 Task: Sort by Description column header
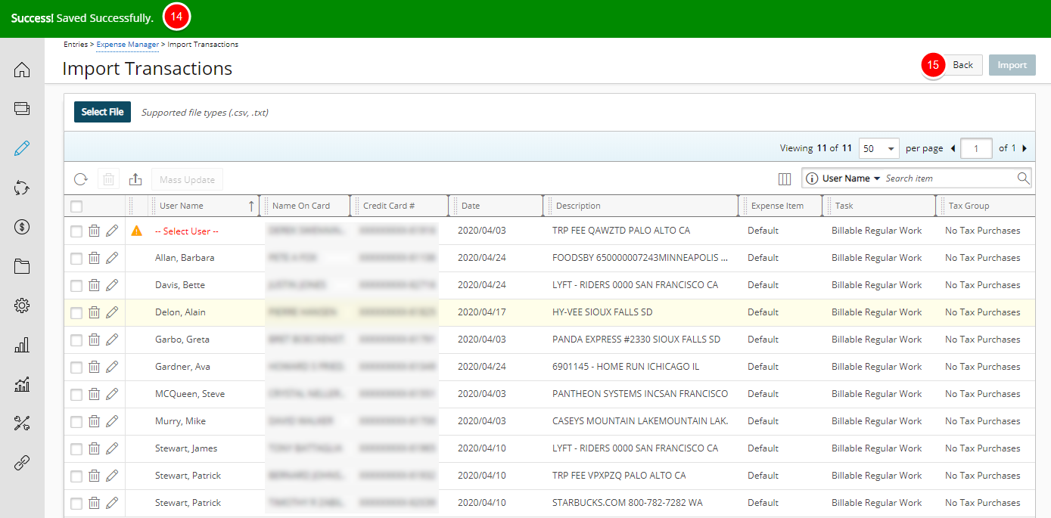tap(578, 206)
